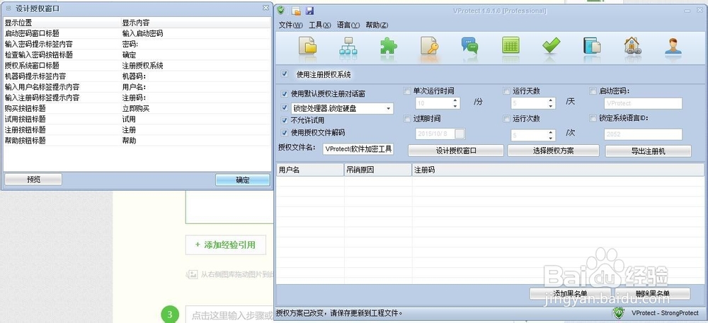Viewport: 708px width, 323px height.
Task: Click 添加经验引用 link in background page
Action: coord(225,245)
